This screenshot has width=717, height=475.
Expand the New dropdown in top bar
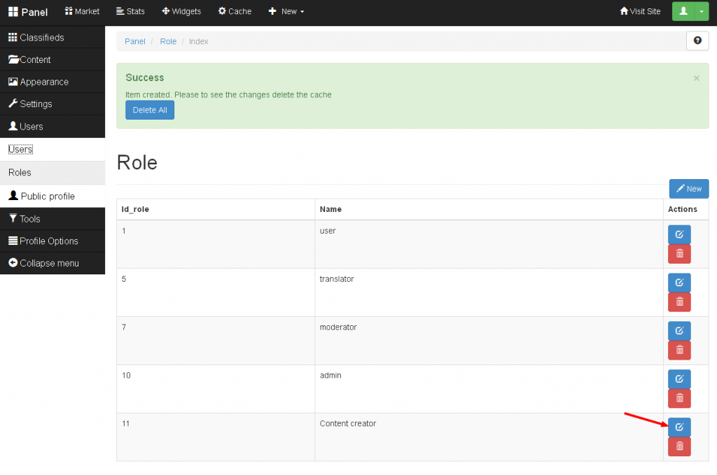tap(286, 11)
